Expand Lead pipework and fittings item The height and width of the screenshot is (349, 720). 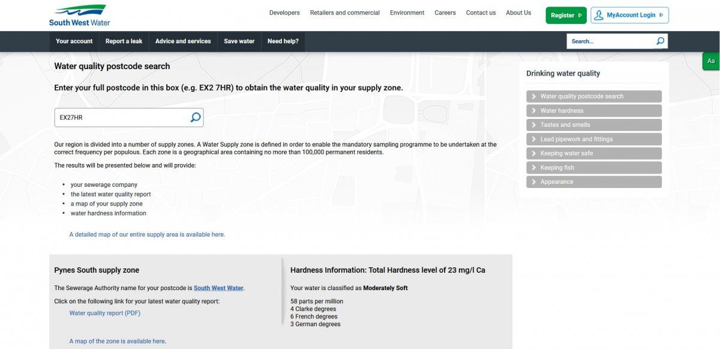click(x=594, y=139)
